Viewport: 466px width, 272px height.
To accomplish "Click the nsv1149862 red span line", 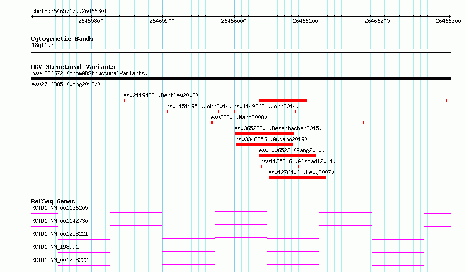I will pos(265,111).
